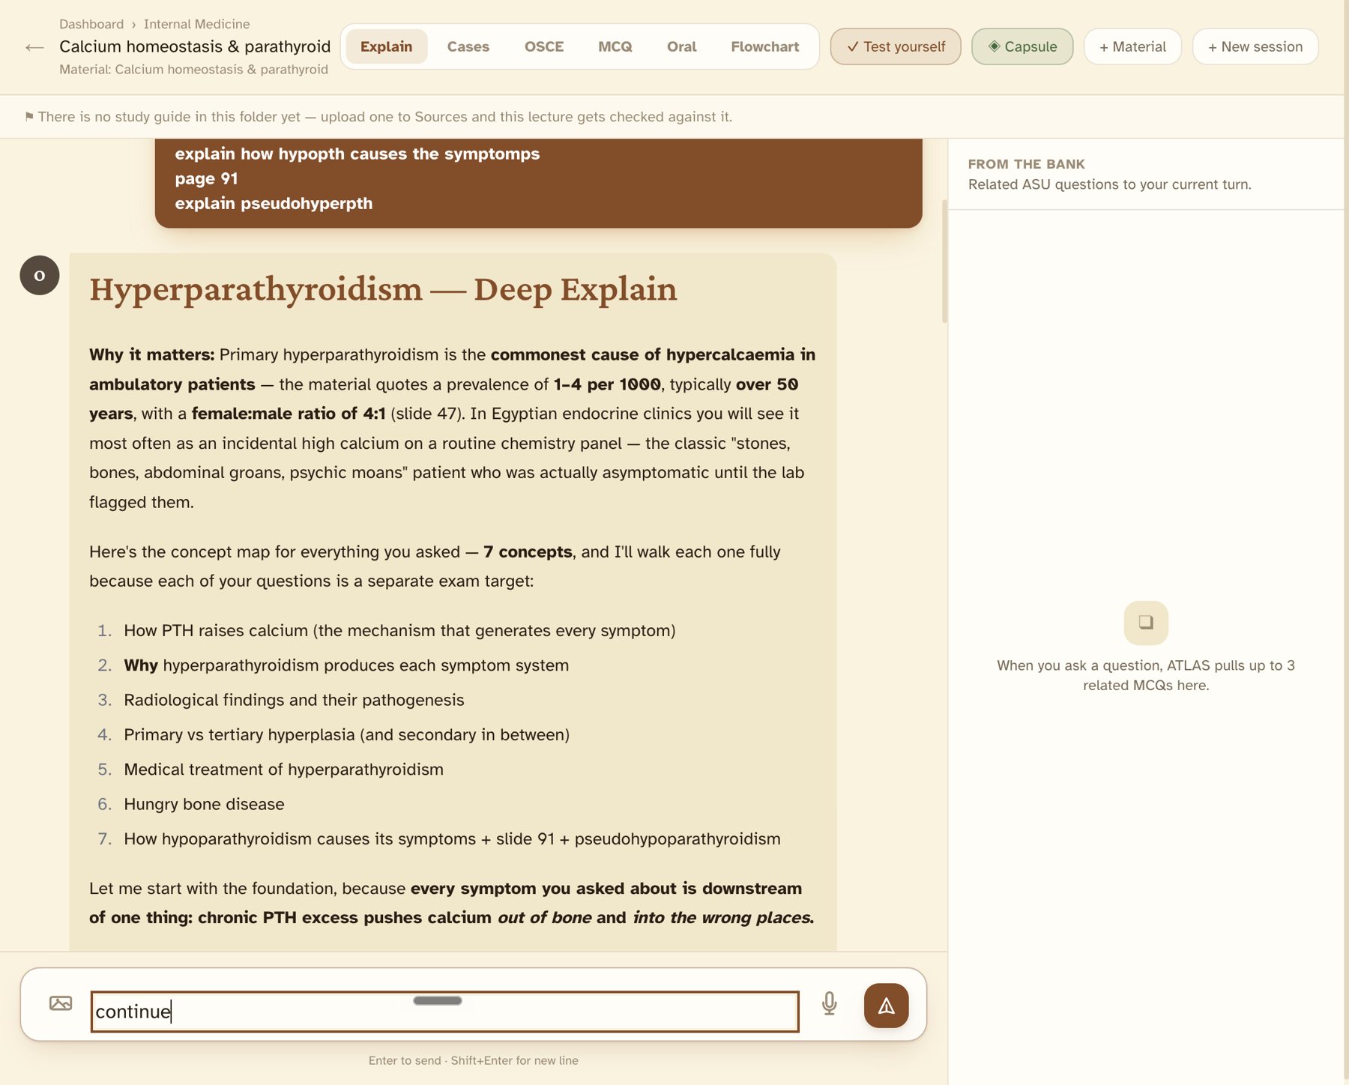
Task: Click 'Radiological findings and their pathogenesis' item
Action: [x=294, y=700]
